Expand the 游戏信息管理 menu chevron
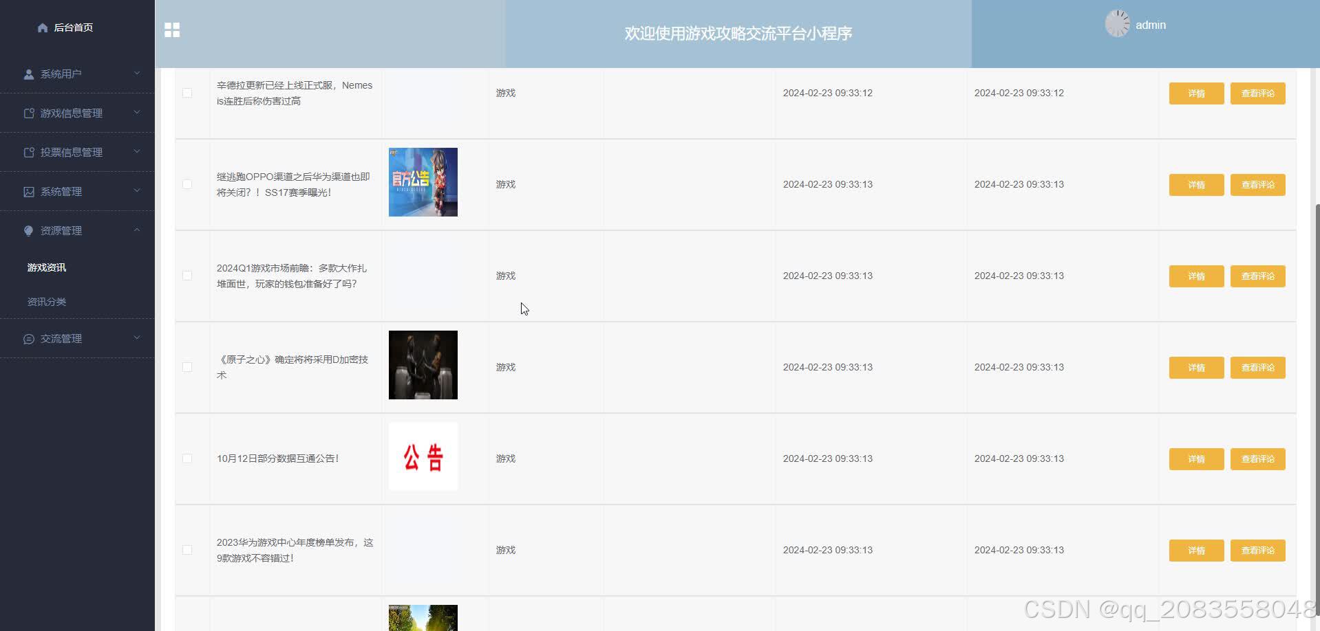 [x=137, y=112]
